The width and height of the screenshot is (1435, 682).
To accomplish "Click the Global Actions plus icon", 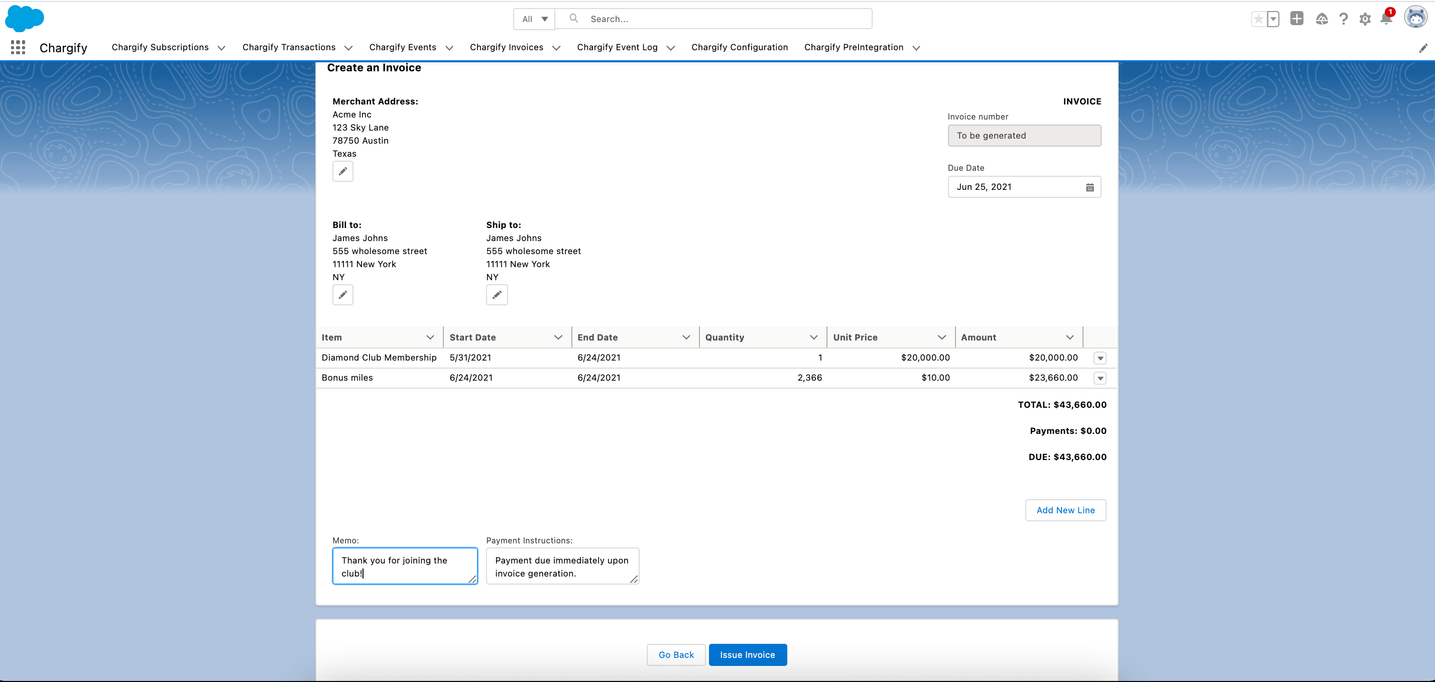I will click(x=1297, y=19).
